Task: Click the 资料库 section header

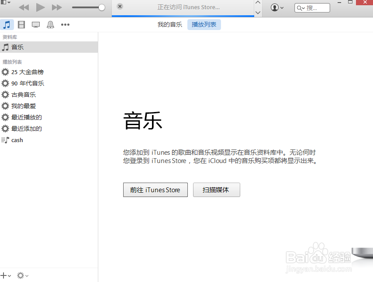Action: 10,37
